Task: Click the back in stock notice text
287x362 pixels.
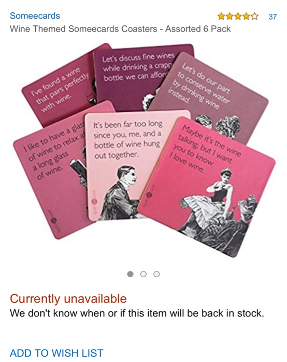Action: click(x=137, y=313)
